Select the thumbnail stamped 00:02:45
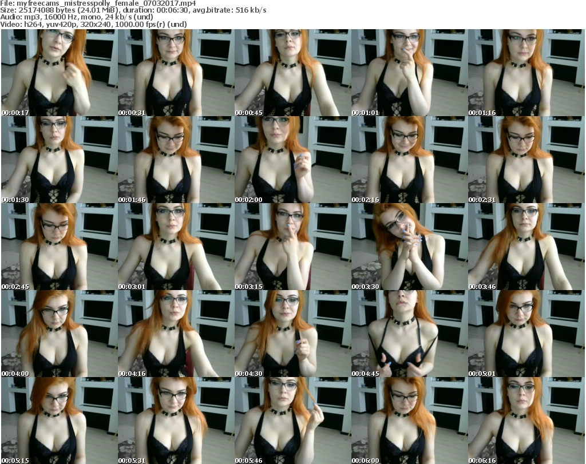The image size is (586, 464). [x=60, y=247]
